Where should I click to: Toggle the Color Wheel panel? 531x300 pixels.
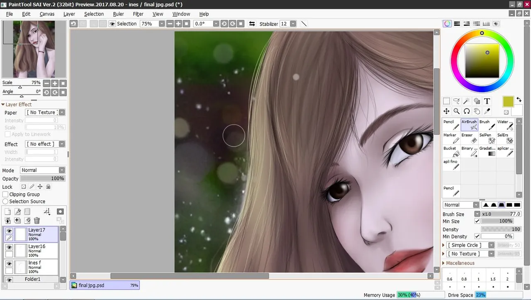coord(447,24)
